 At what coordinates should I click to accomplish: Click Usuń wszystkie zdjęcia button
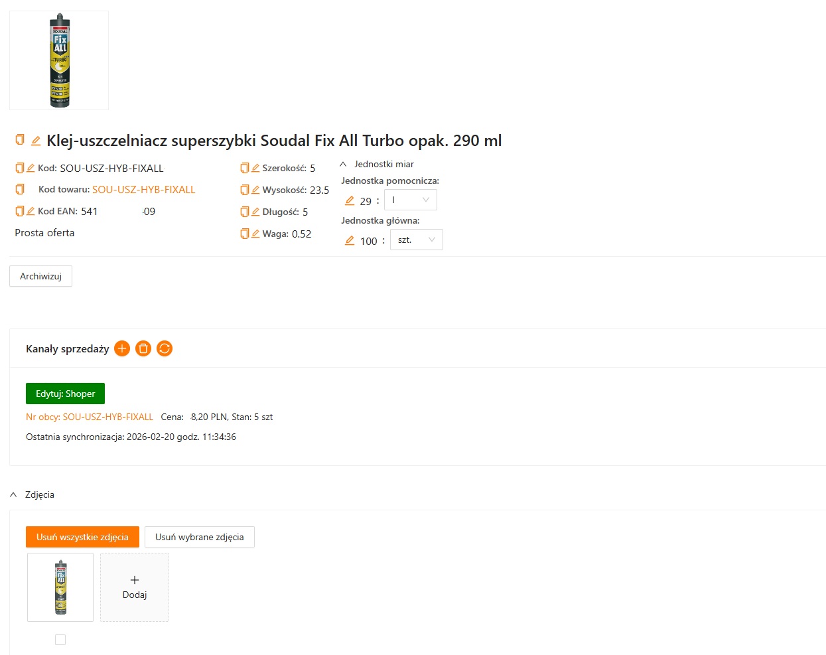[x=82, y=537]
